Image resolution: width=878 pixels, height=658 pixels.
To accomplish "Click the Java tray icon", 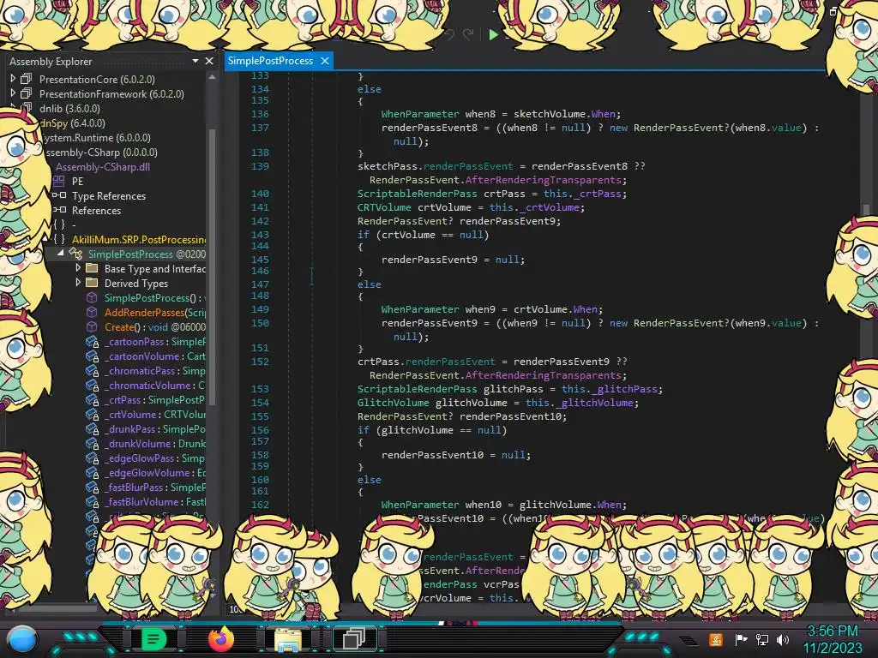I will pos(716,639).
